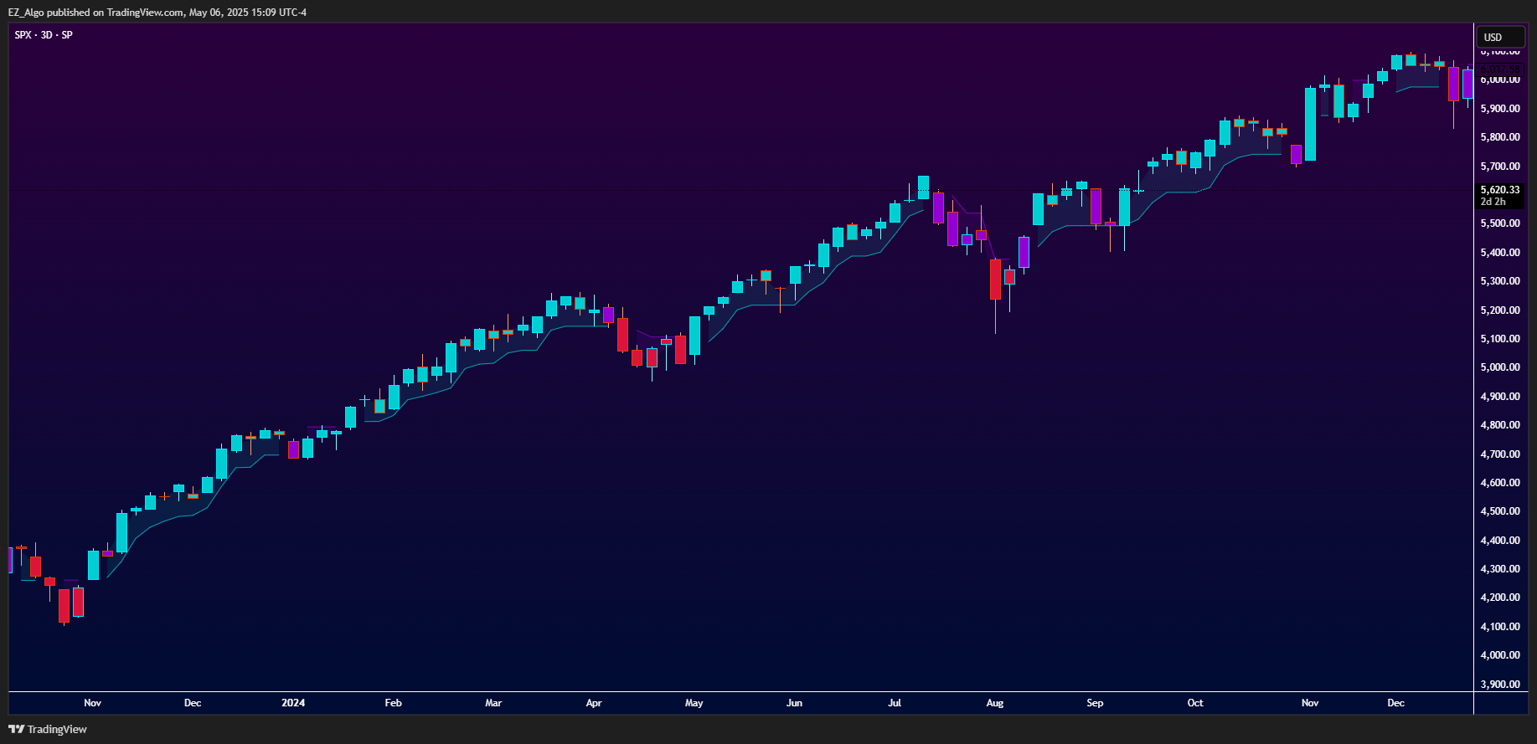This screenshot has height=744, width=1537.
Task: Click the 6,037.58 price marker on axis
Action: (1500, 68)
